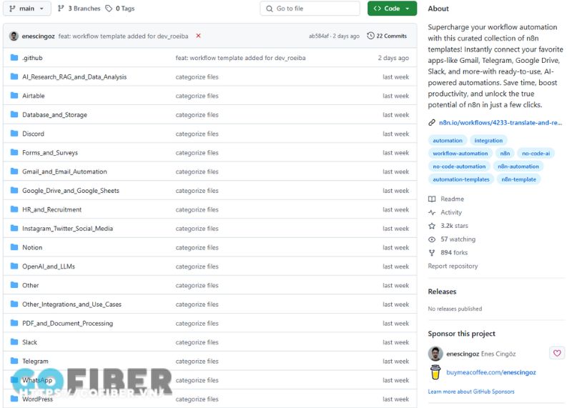
Task: Click the failed status red X icon
Action: (x=199, y=36)
